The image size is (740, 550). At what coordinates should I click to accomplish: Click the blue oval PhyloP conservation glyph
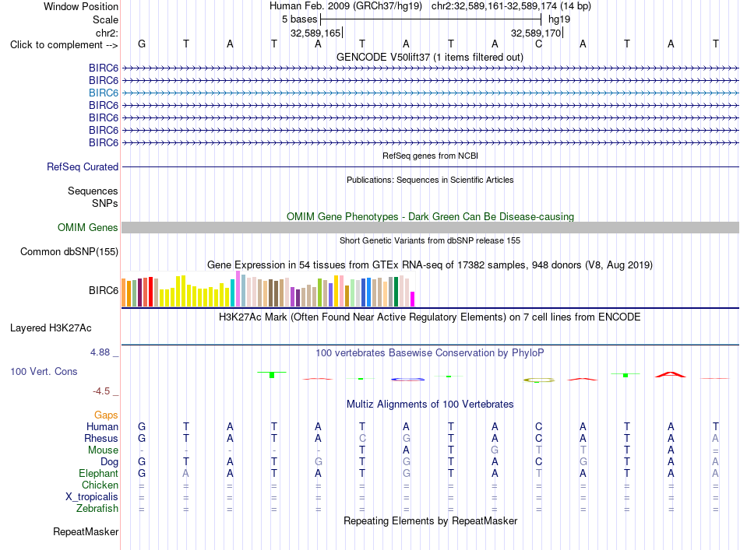tap(407, 379)
